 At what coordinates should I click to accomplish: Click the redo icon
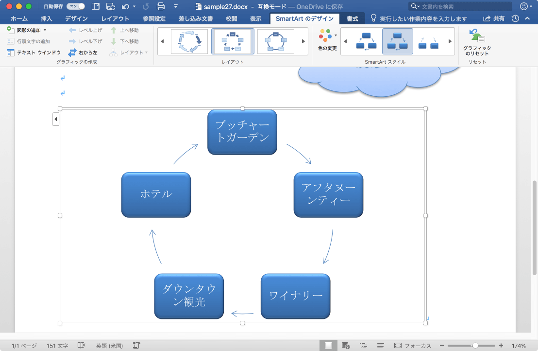point(146,6)
